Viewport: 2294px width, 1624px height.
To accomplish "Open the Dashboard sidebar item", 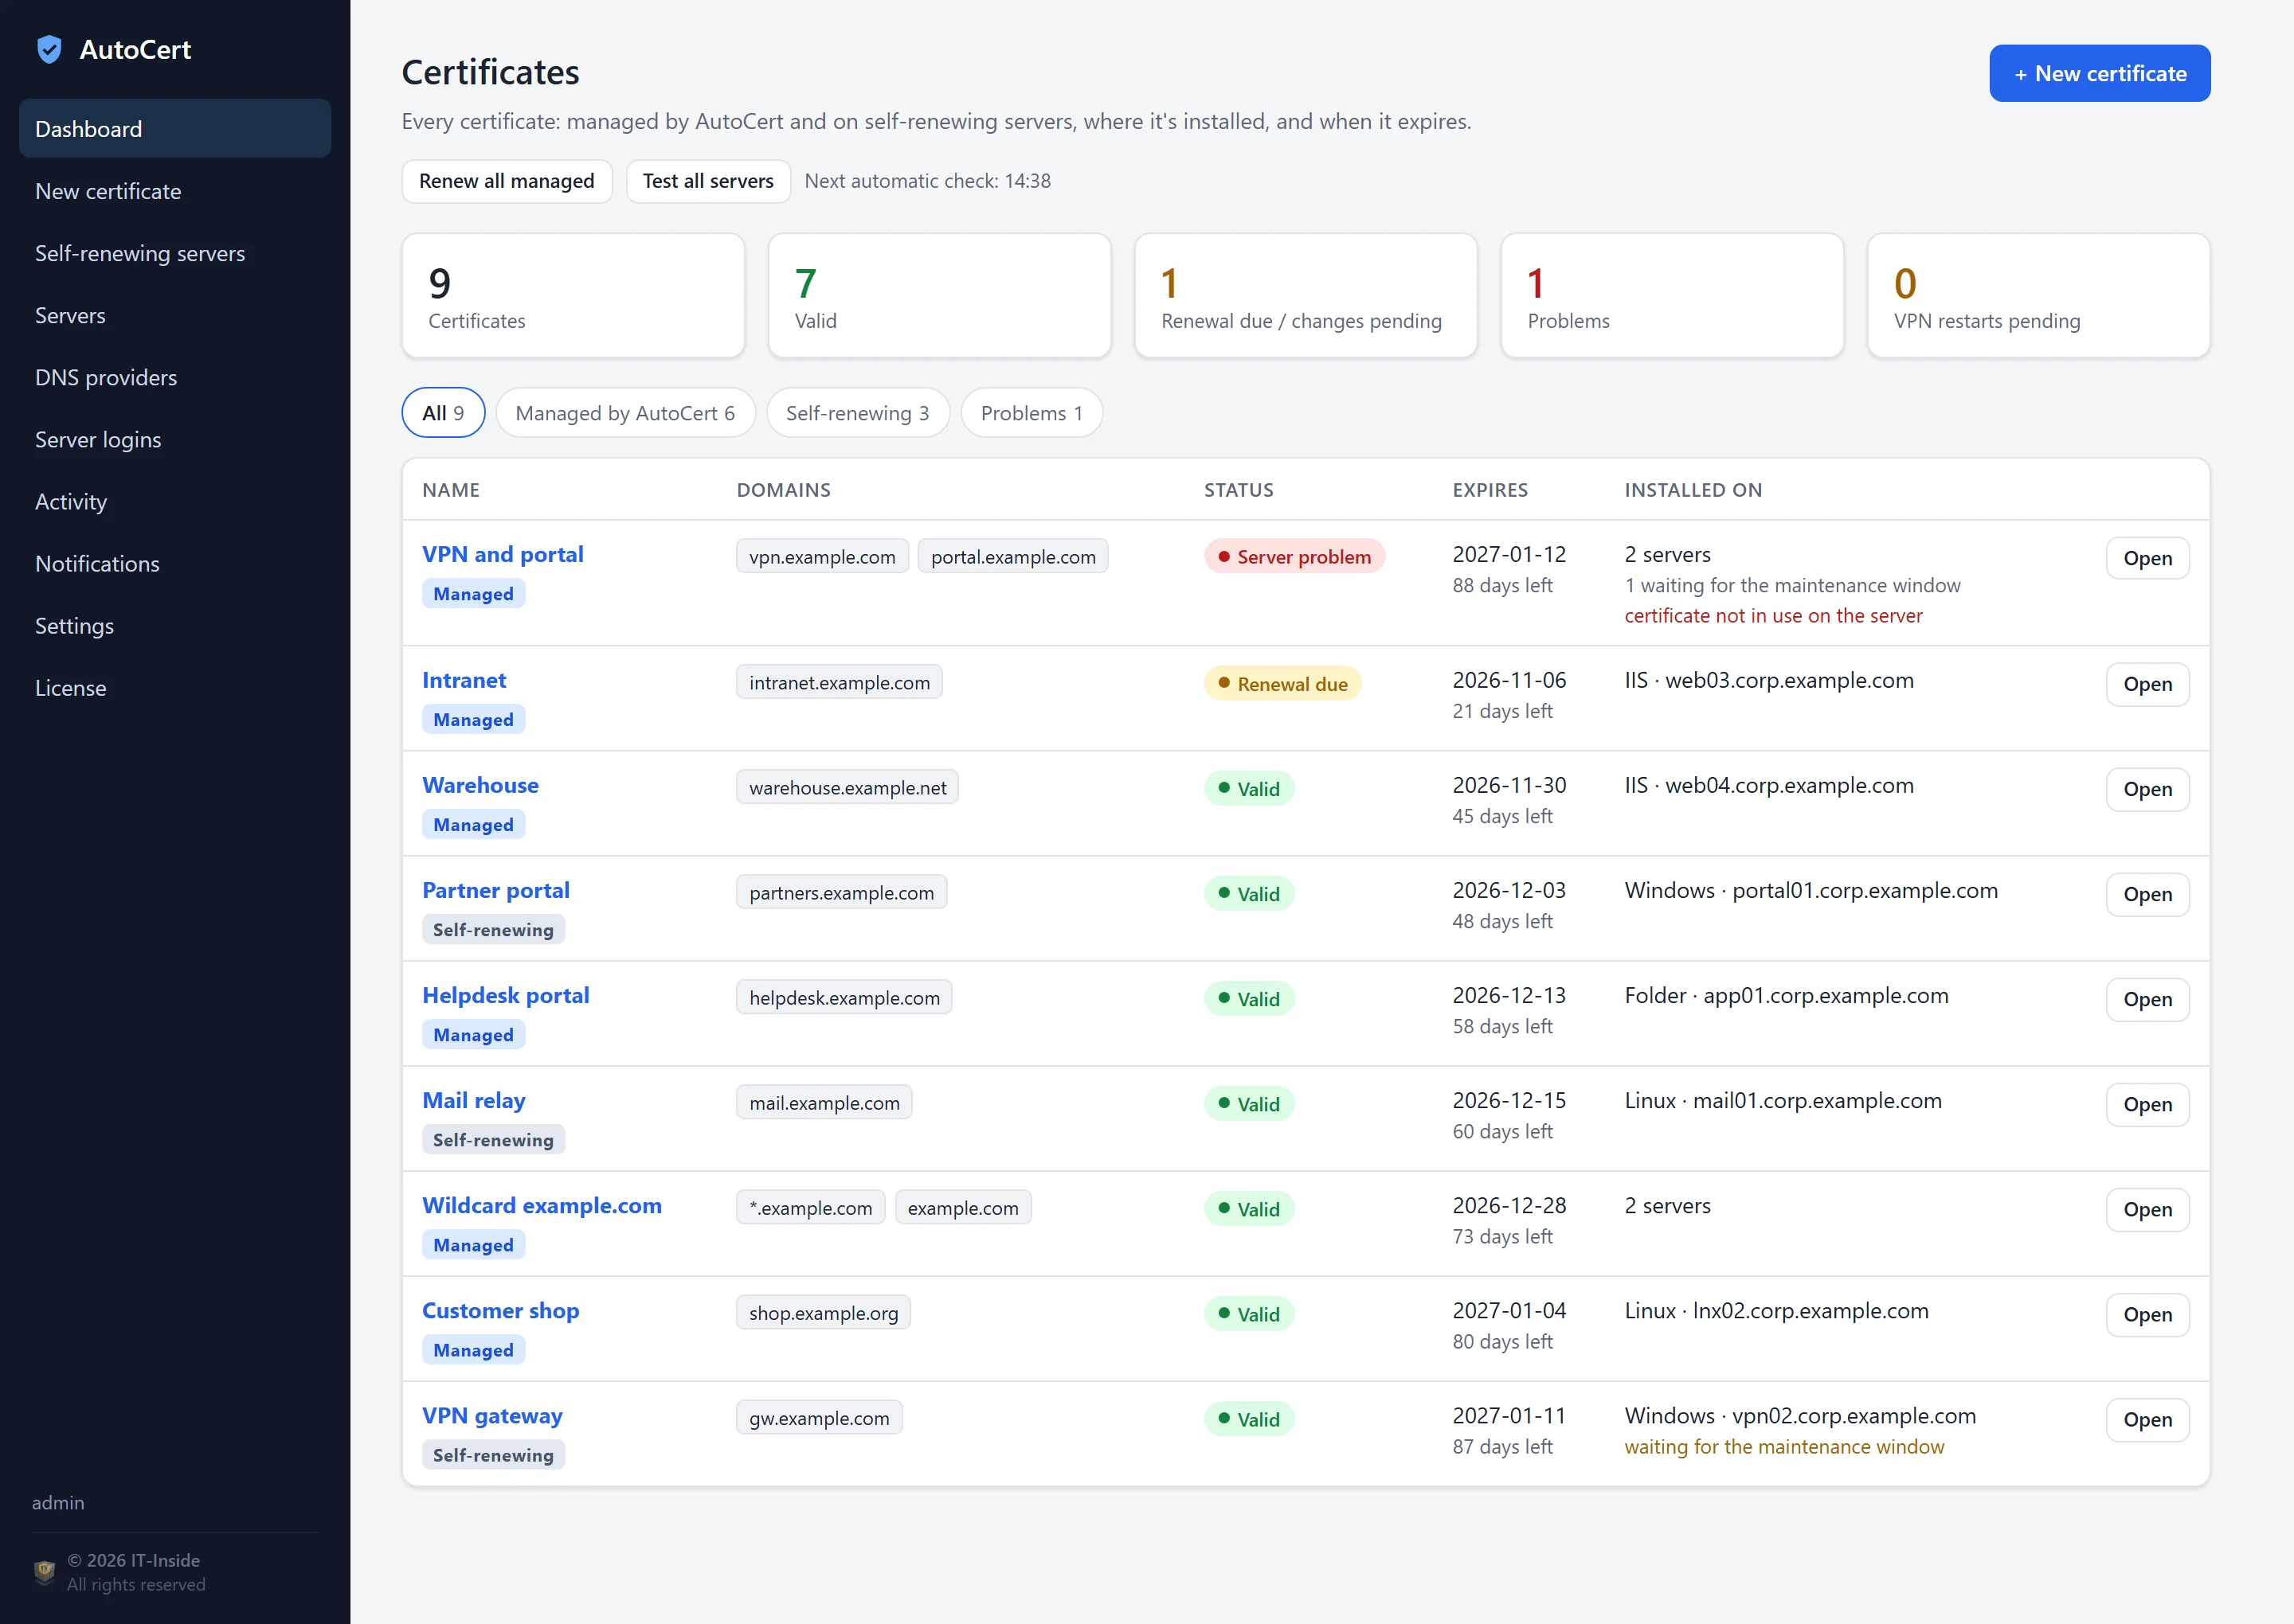I will tap(175, 129).
